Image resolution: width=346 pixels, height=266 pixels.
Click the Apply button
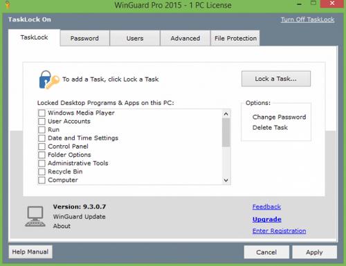click(314, 252)
